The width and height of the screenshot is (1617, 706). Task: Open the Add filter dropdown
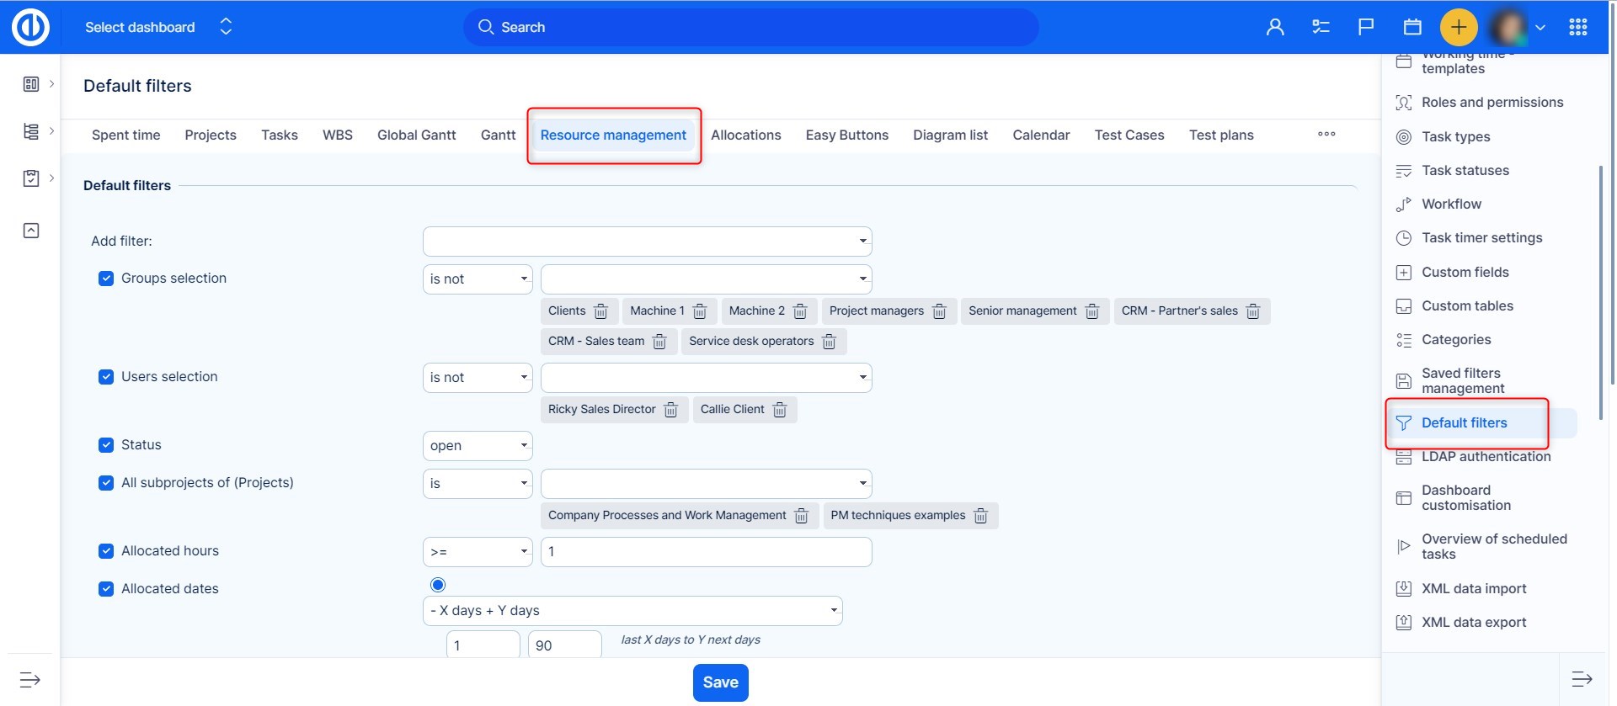point(647,242)
